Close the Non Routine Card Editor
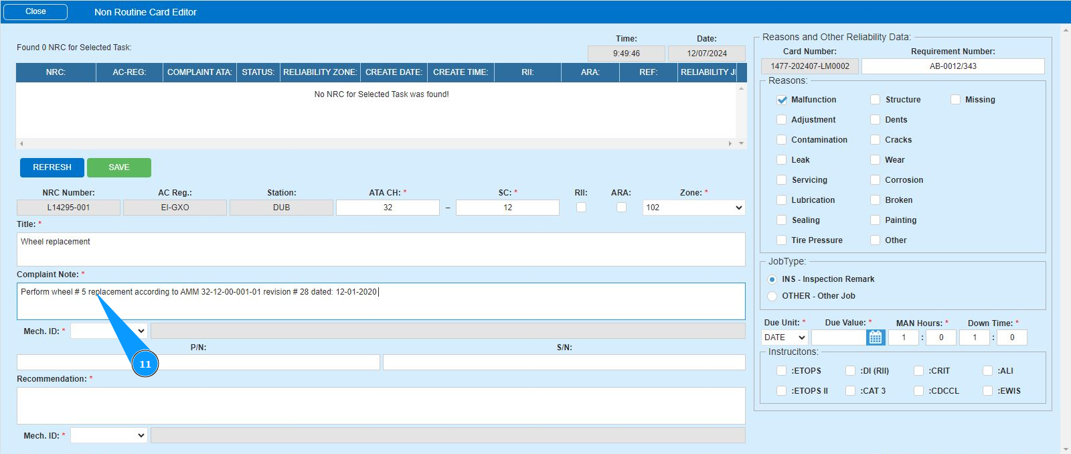This screenshot has width=1071, height=454. pyautogui.click(x=35, y=11)
